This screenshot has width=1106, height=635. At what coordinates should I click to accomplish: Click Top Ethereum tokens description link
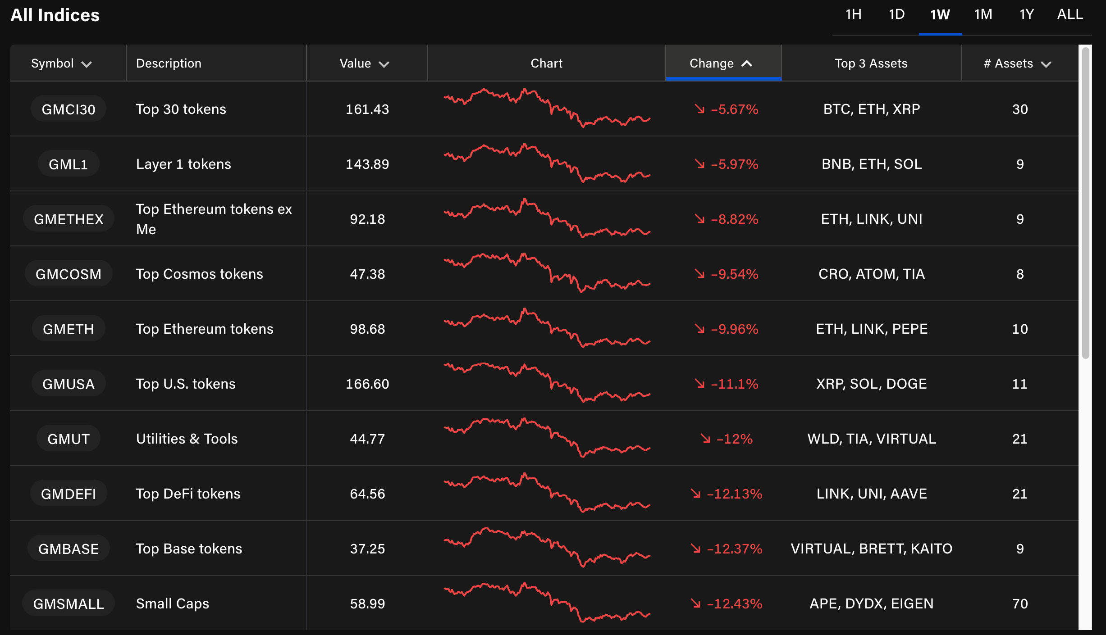coord(205,329)
